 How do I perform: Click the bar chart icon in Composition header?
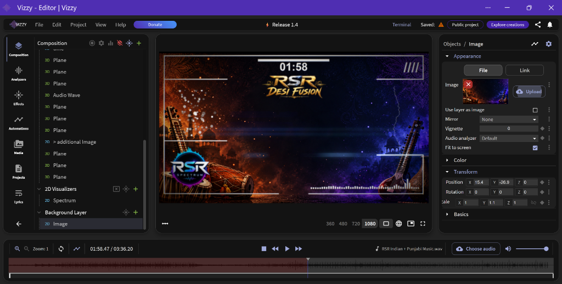click(x=110, y=43)
